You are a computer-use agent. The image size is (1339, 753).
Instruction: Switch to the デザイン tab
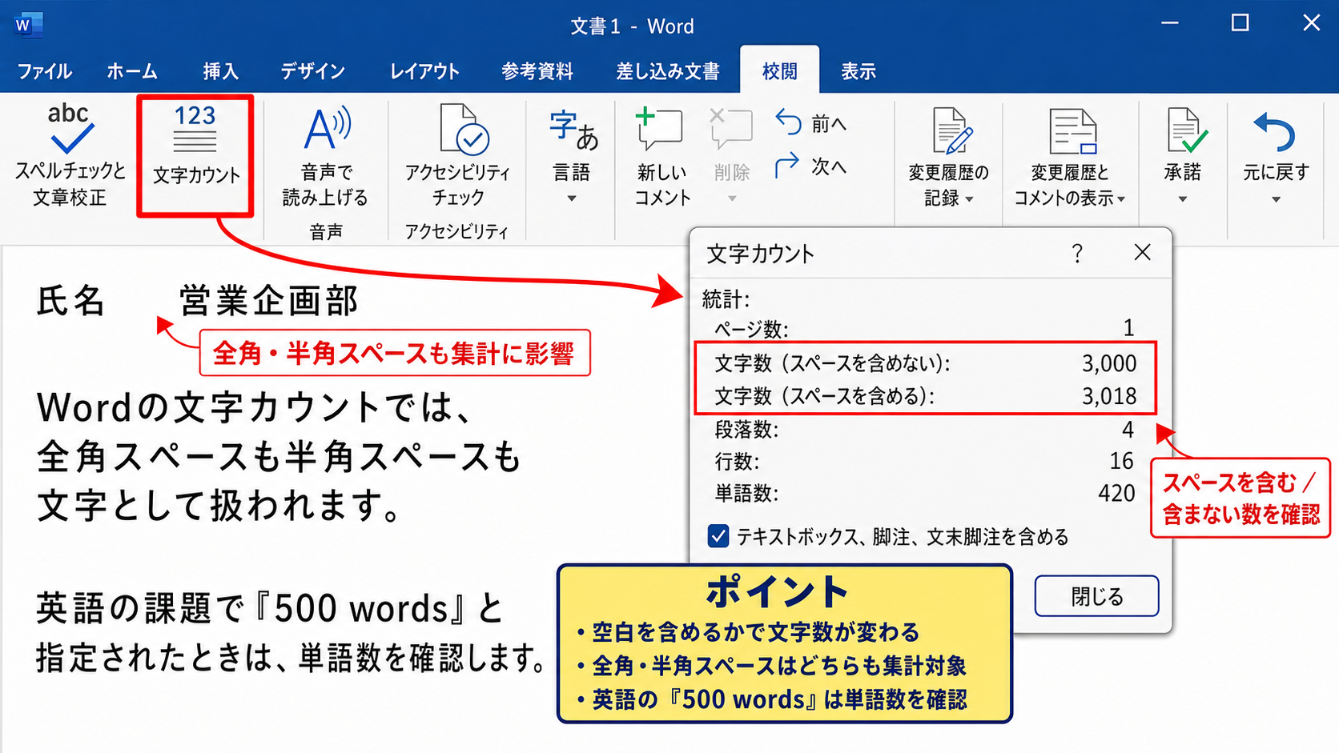coord(312,71)
